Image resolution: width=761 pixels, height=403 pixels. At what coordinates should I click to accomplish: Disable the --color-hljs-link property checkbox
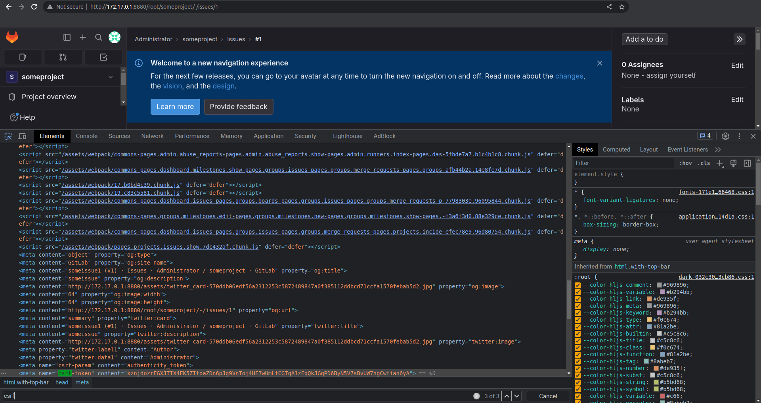578,299
